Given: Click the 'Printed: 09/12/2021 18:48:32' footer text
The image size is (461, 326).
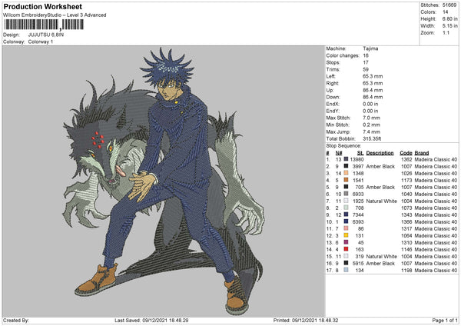Looking at the screenshot, I should coord(306,320).
